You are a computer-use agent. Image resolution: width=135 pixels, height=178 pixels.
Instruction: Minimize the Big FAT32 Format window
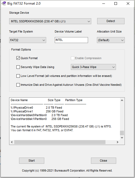coord(104,3)
